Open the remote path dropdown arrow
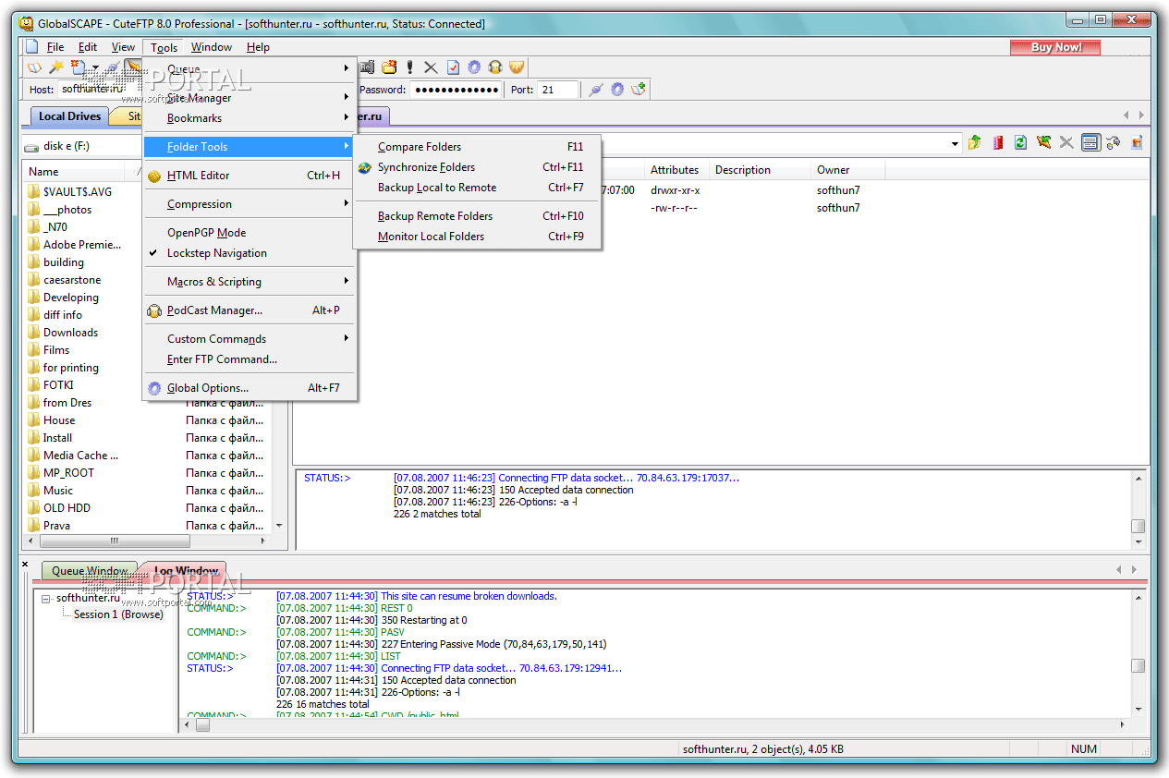Viewport: 1169px width, 778px height. [955, 144]
